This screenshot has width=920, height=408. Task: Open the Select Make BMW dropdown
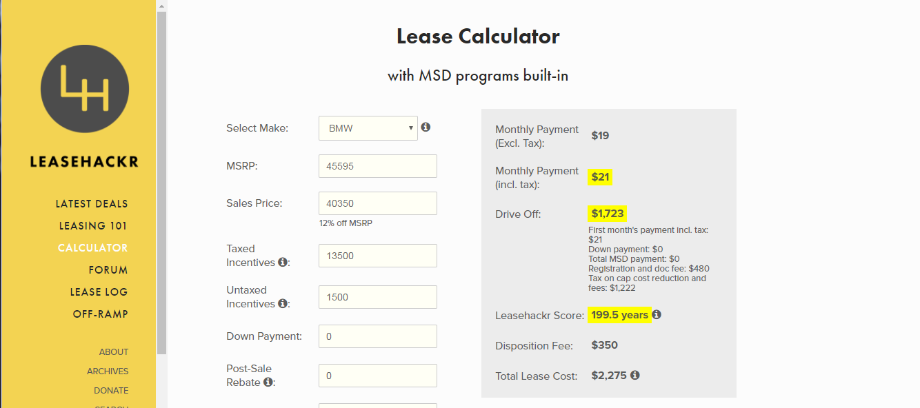[368, 128]
